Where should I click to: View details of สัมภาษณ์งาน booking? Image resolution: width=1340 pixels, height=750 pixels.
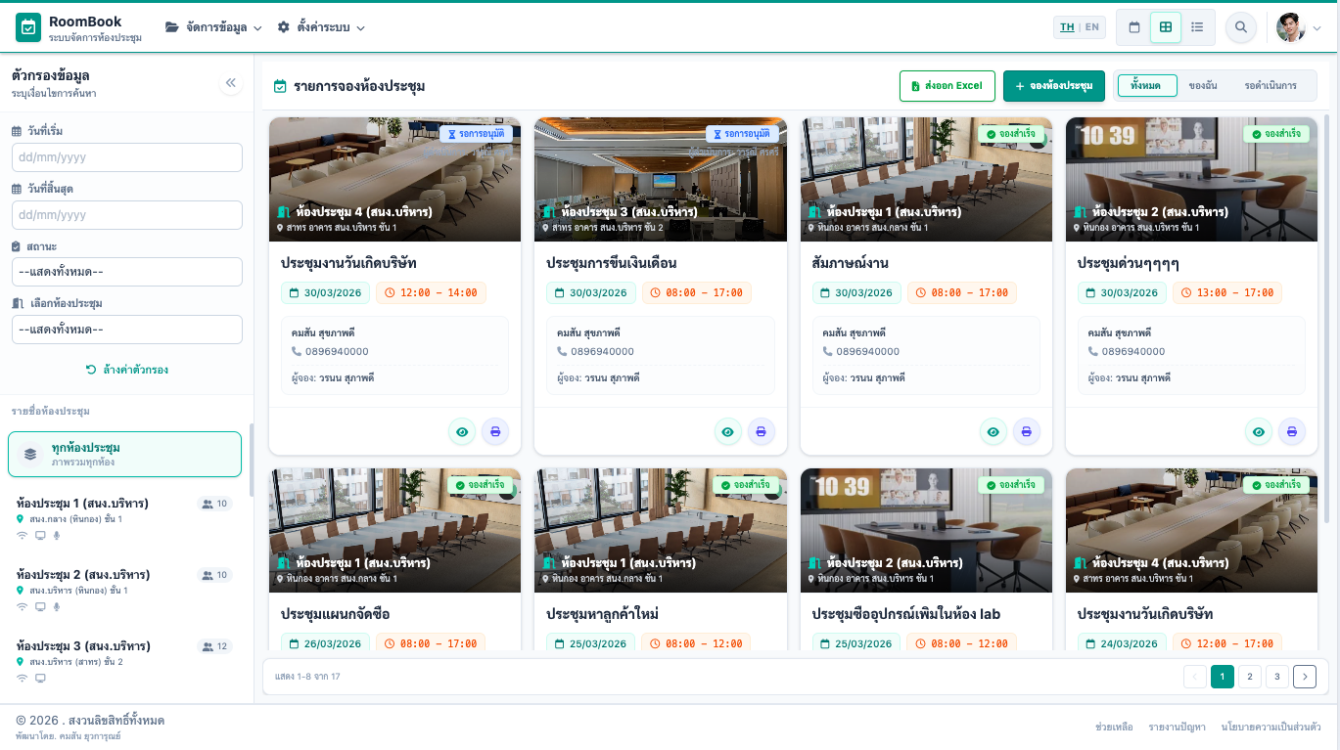(x=993, y=431)
